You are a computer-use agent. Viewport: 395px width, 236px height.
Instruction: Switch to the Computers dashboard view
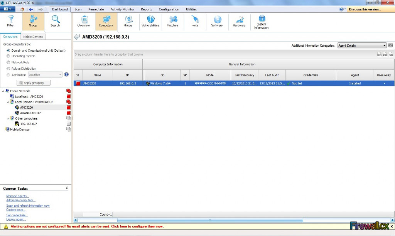[x=106, y=22]
